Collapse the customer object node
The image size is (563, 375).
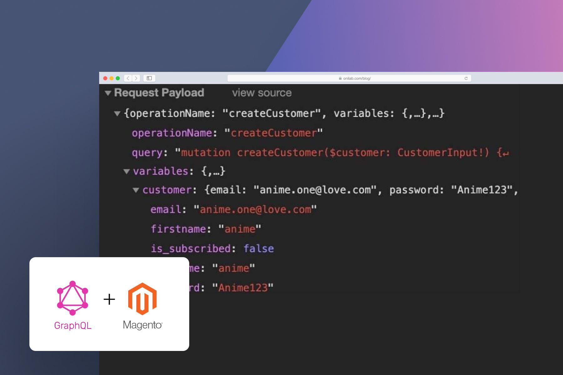(x=136, y=190)
